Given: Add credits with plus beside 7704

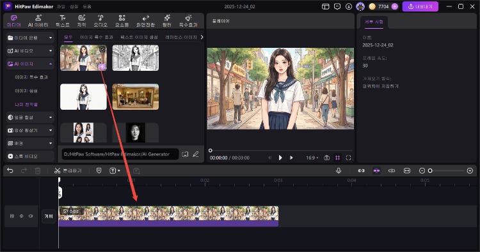Looking at the screenshot, I should [x=395, y=6].
